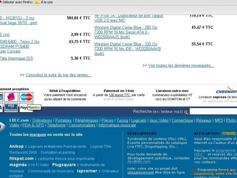Go to Téléphonie category
The height and width of the screenshot is (178, 237).
pos(56,125)
